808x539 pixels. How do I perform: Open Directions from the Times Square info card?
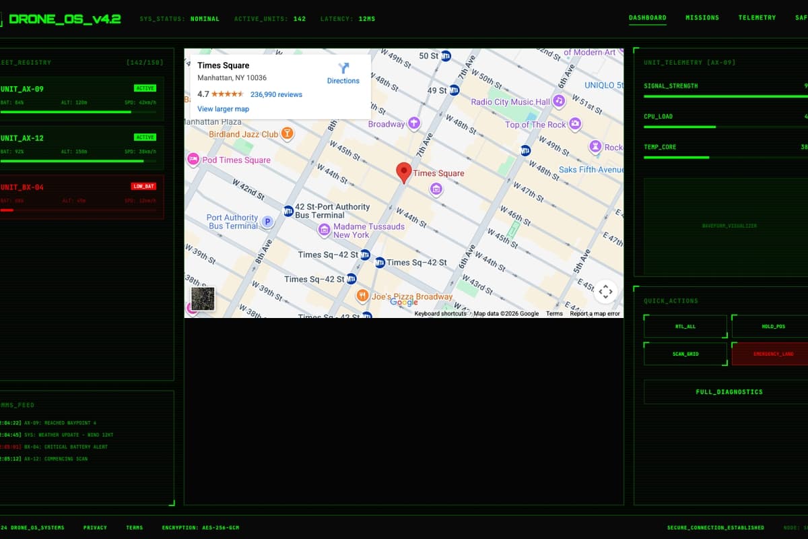point(343,73)
